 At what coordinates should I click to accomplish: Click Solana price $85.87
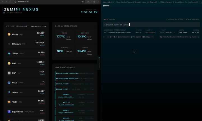pos(41,91)
